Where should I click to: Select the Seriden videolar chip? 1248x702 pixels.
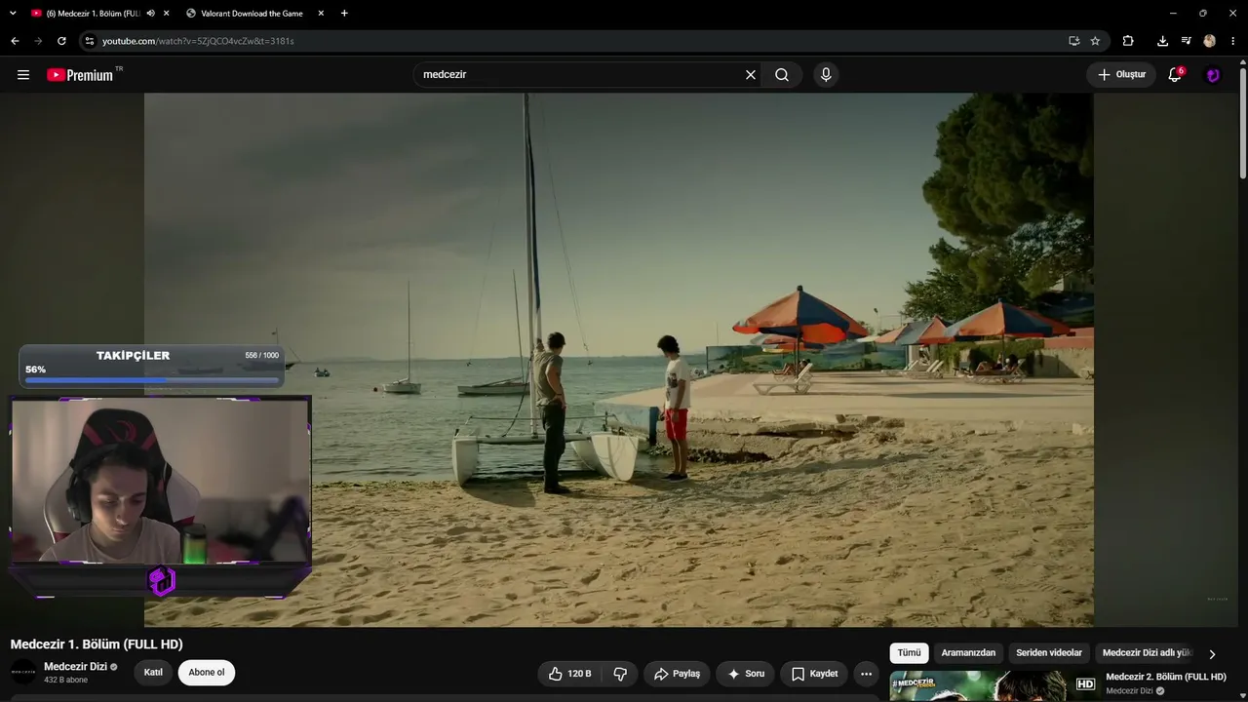click(1049, 653)
